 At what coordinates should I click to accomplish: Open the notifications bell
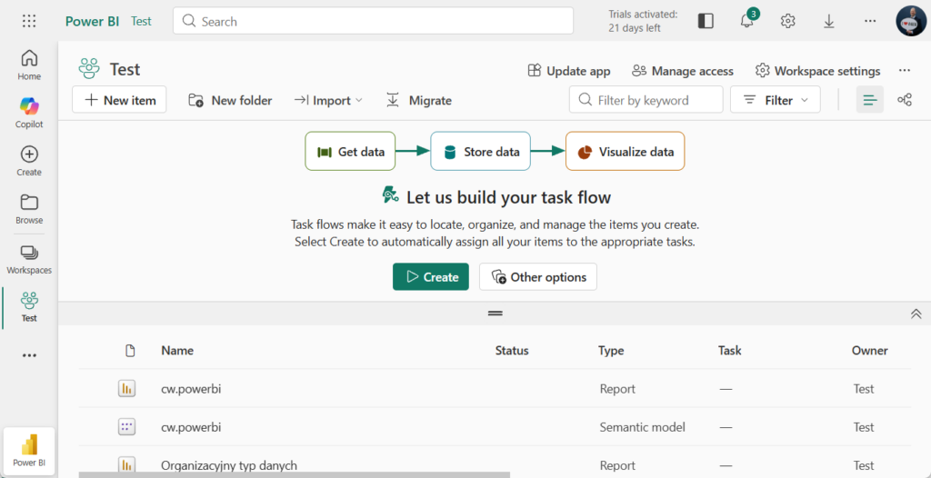coord(747,21)
